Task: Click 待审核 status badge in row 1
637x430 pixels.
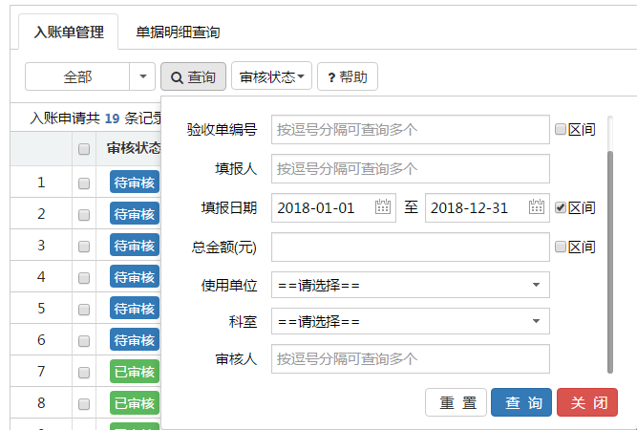Action: [135, 182]
